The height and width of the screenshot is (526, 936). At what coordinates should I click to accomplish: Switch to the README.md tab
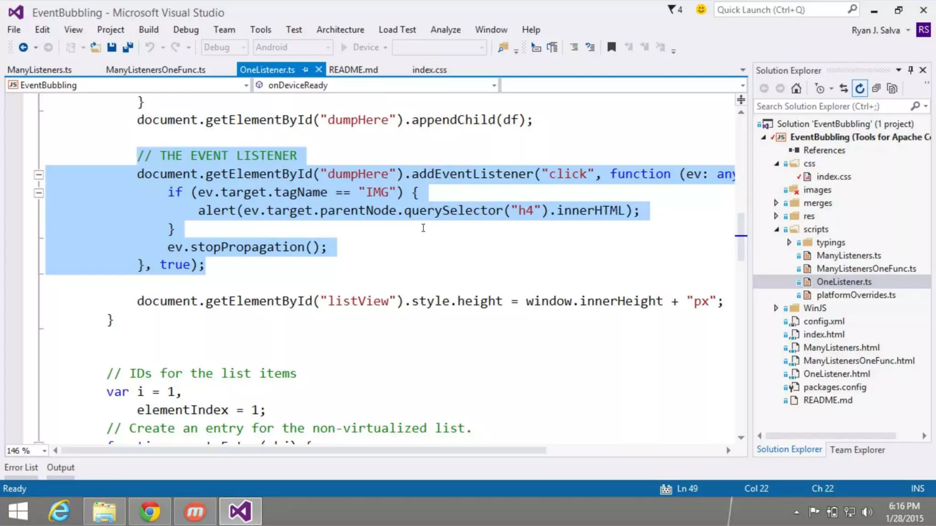point(353,70)
